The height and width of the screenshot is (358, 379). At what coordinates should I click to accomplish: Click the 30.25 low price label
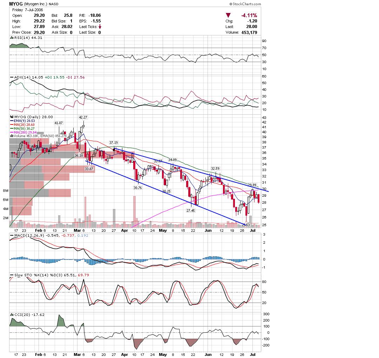click(x=167, y=191)
